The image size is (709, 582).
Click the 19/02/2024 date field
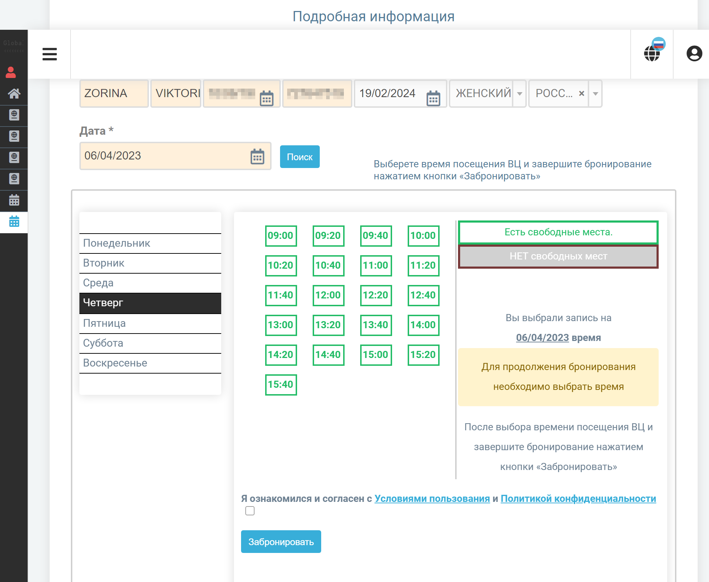pyautogui.click(x=400, y=94)
